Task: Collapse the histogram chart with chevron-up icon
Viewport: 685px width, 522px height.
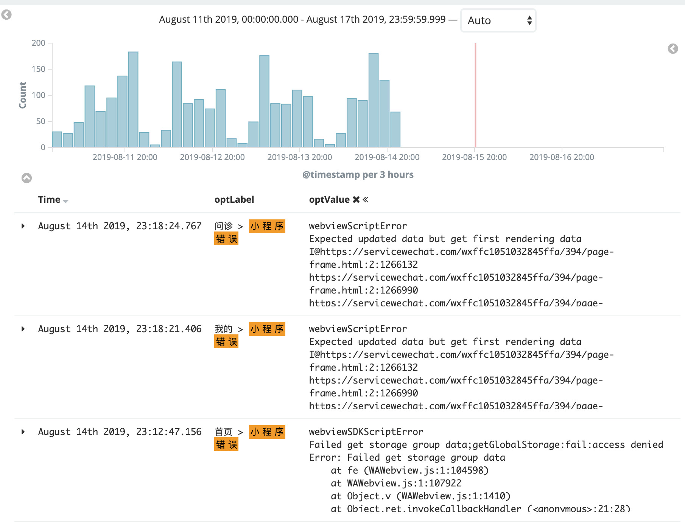Action: (26, 178)
